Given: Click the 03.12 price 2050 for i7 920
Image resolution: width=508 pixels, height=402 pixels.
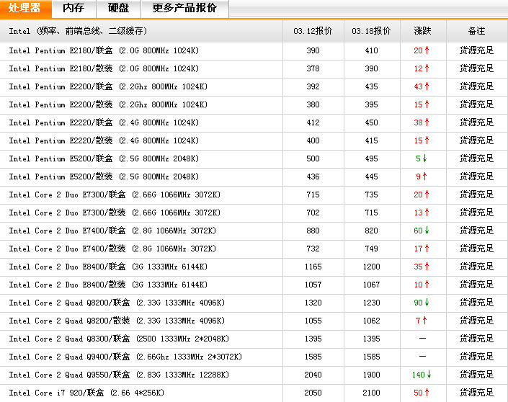Looking at the screenshot, I should 313,393.
